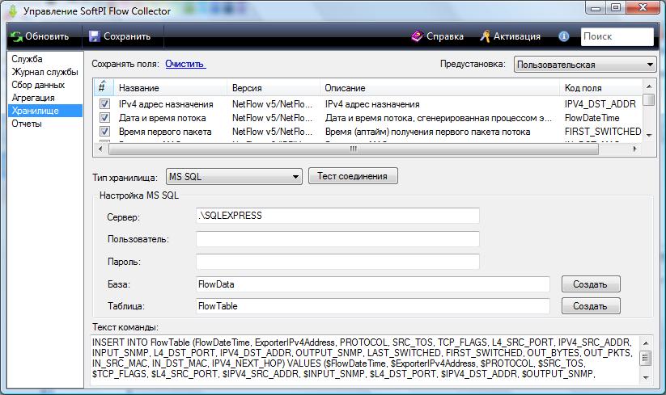
Task: Select FlowDateTime field code cell
Action: 592,118
